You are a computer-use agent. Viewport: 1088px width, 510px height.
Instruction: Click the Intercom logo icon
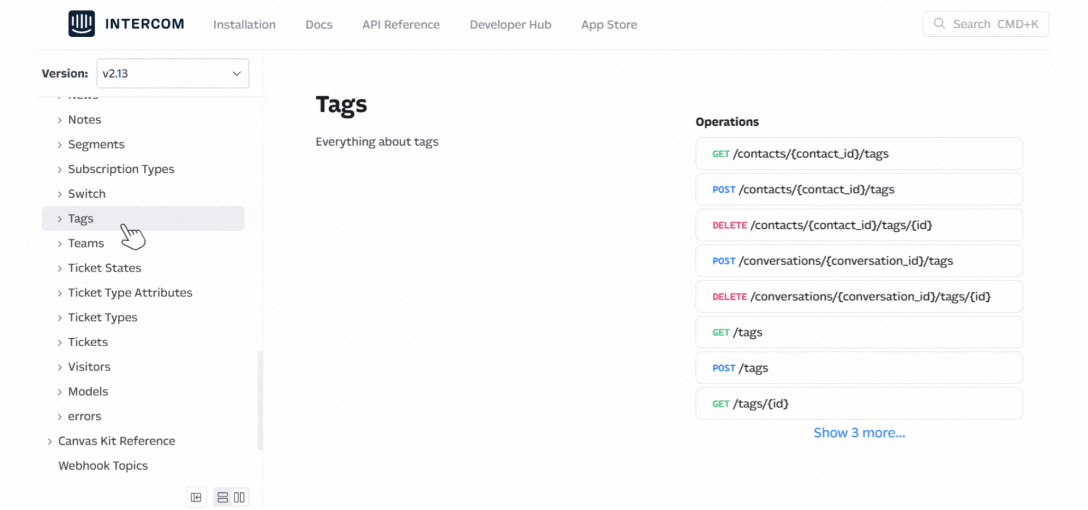82,24
